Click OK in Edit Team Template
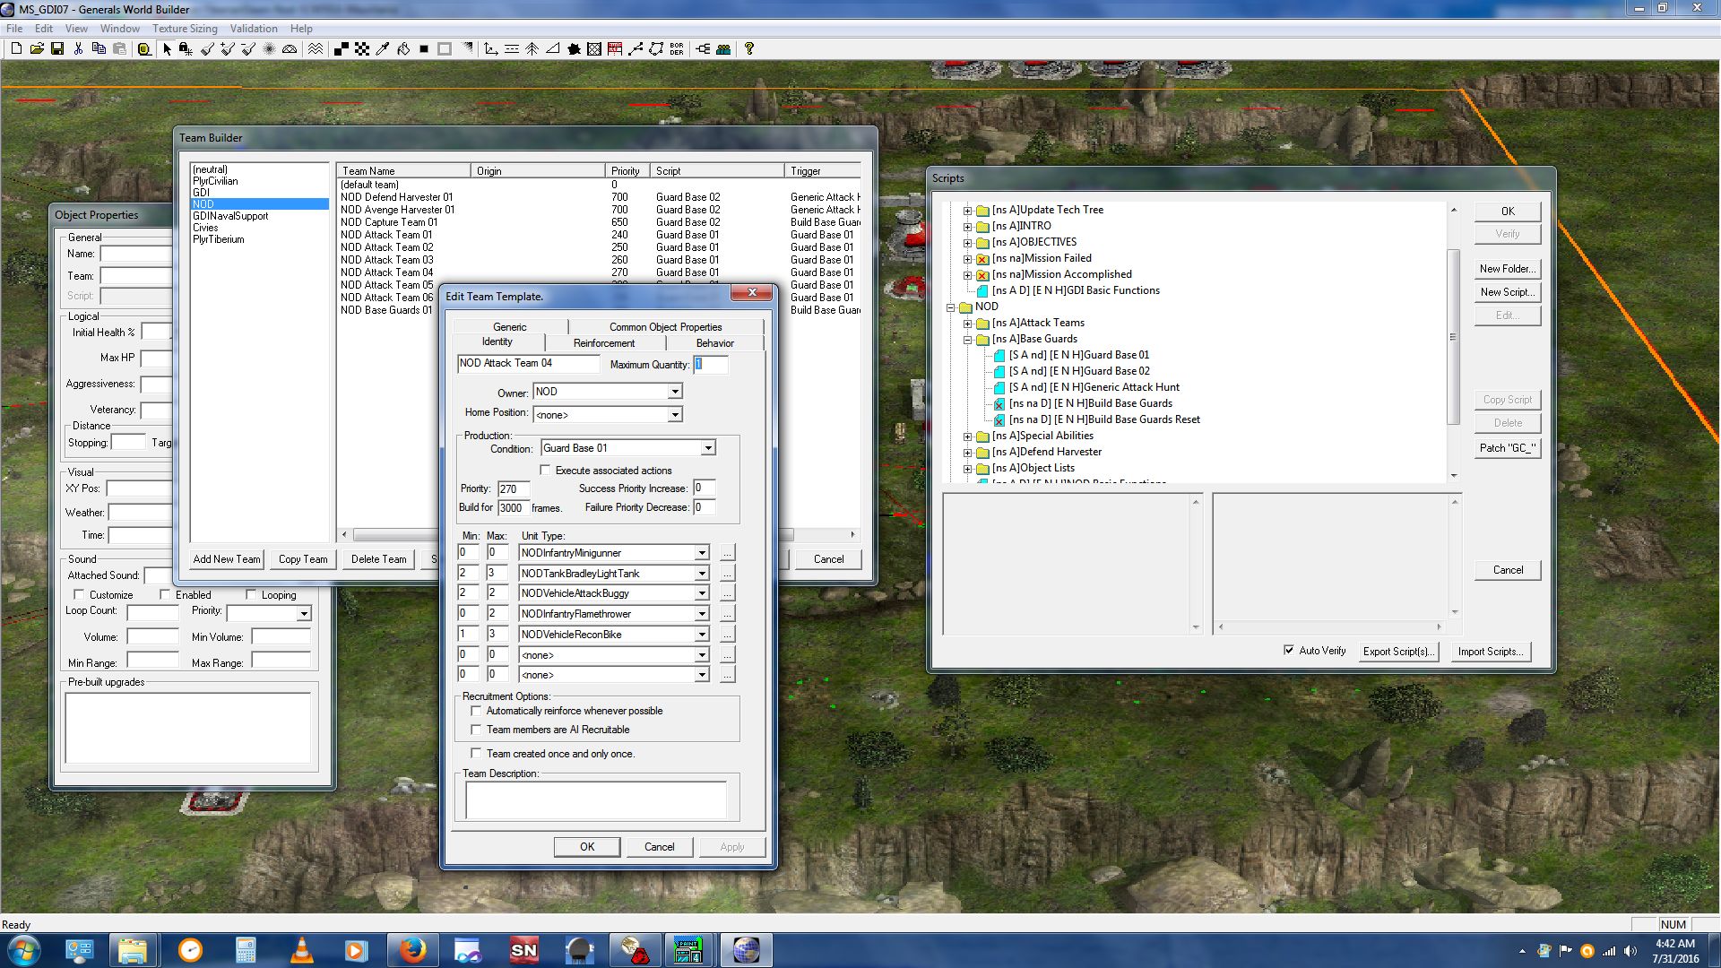The width and height of the screenshot is (1721, 968). 587,847
